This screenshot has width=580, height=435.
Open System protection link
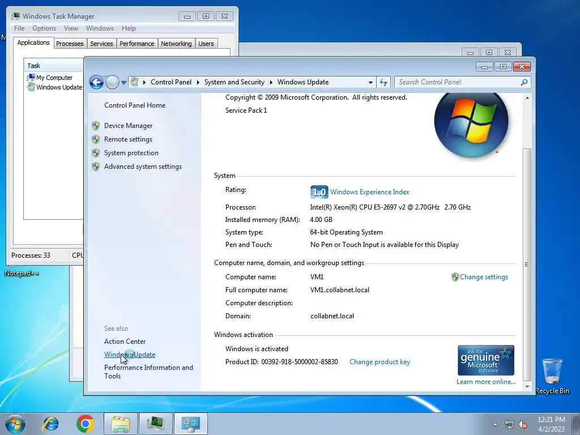coord(131,153)
